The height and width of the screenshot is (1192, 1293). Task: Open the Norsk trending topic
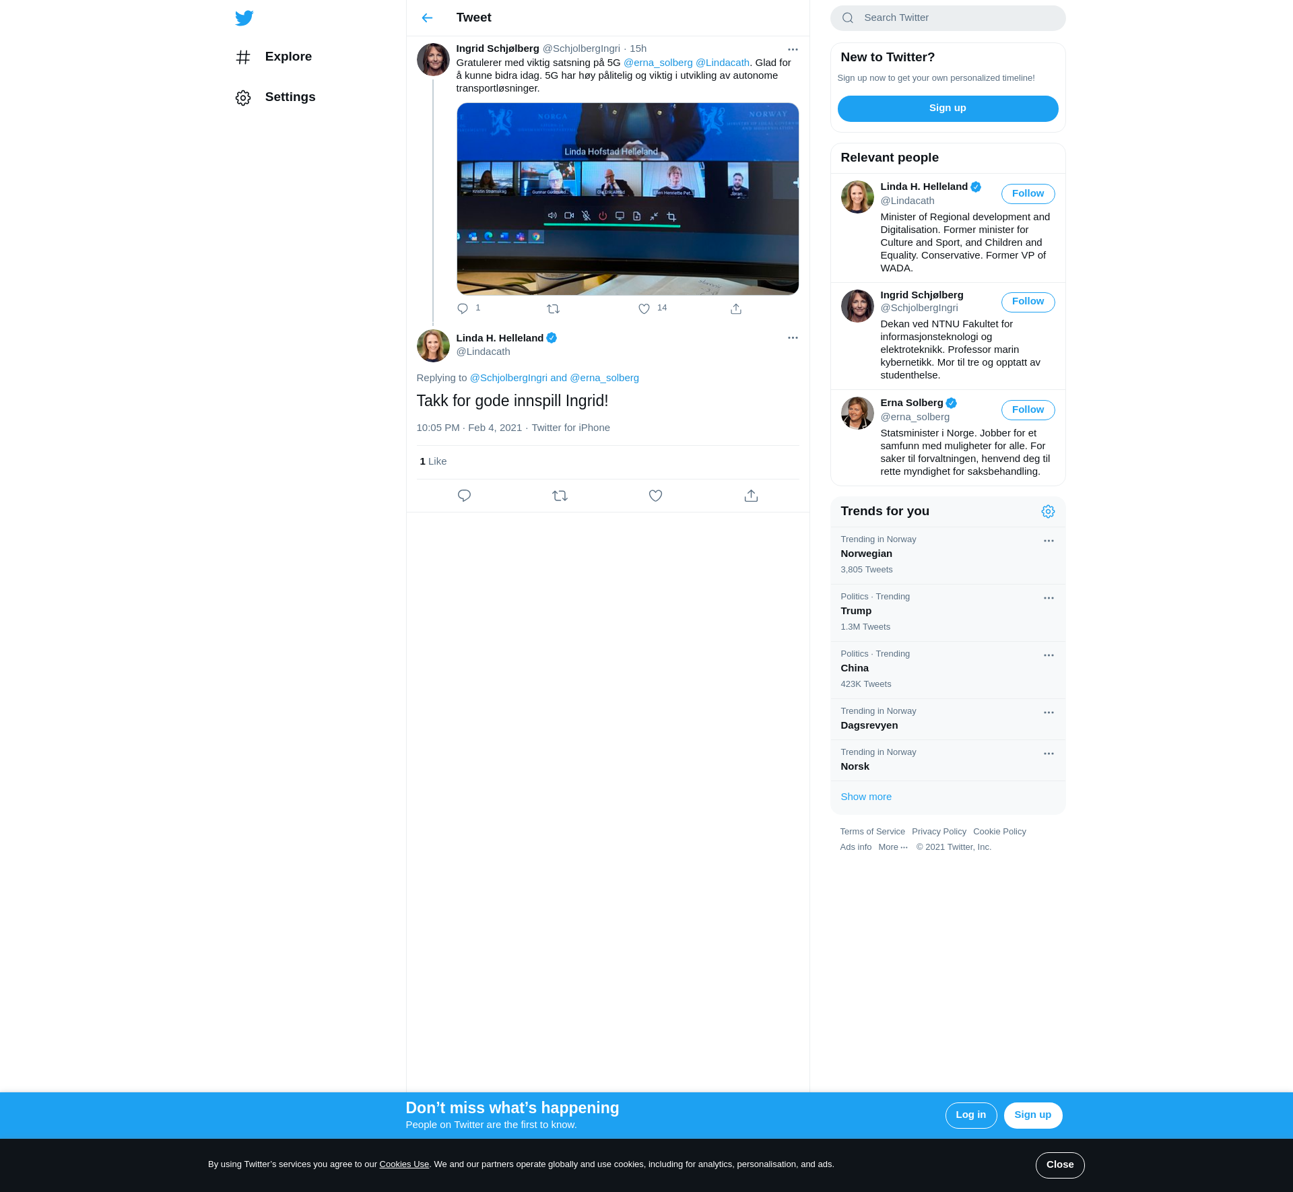[x=948, y=760]
